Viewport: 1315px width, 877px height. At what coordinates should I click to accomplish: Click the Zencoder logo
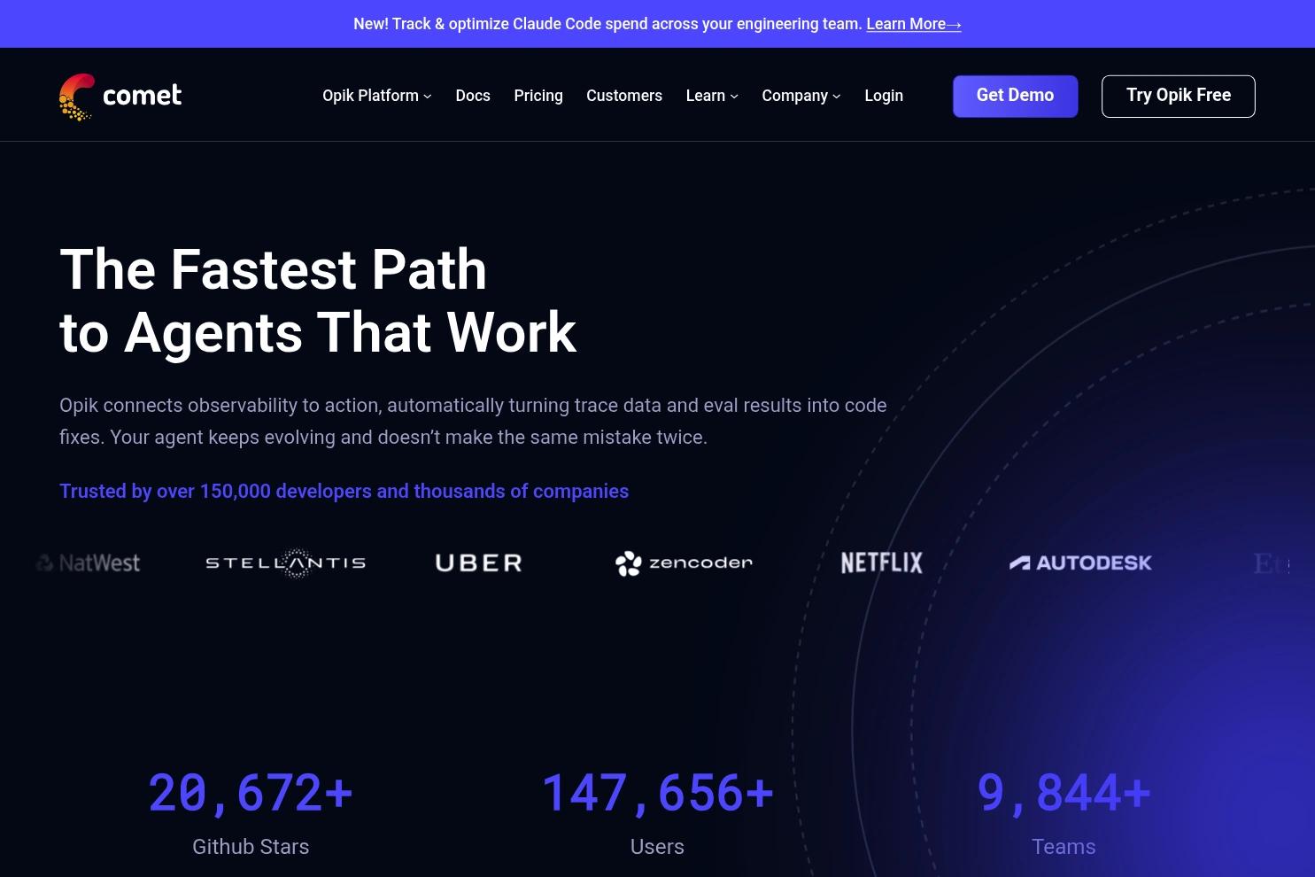point(684,563)
